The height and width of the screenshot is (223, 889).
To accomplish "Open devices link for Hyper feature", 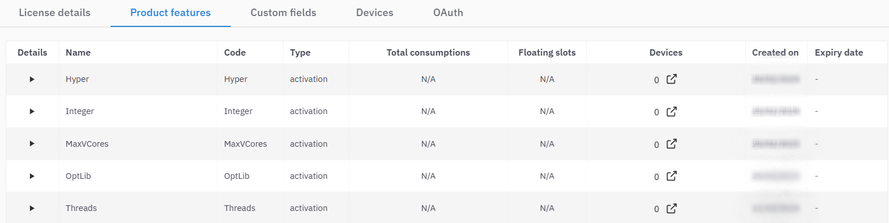I will [x=671, y=79].
